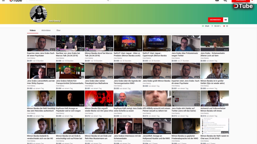Open title 'NafriLP: Atari Jaguar - Cypermorph'
257x144 pixels.
click(x=155, y=54)
